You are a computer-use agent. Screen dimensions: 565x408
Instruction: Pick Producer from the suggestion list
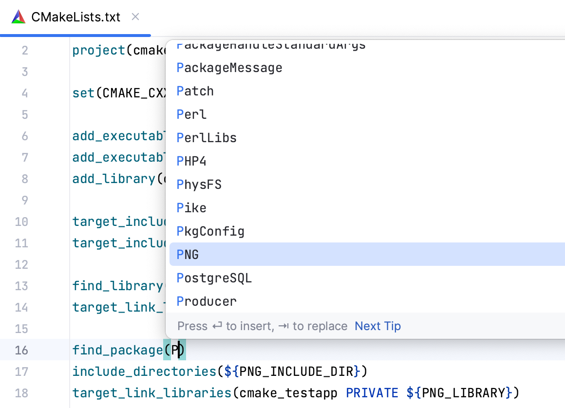click(207, 301)
